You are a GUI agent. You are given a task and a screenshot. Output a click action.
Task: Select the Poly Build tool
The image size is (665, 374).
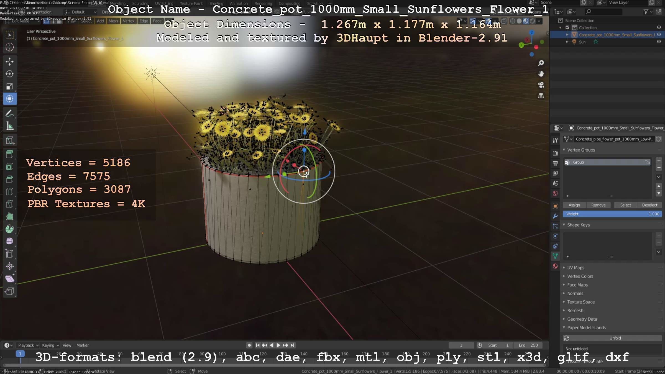(10, 216)
